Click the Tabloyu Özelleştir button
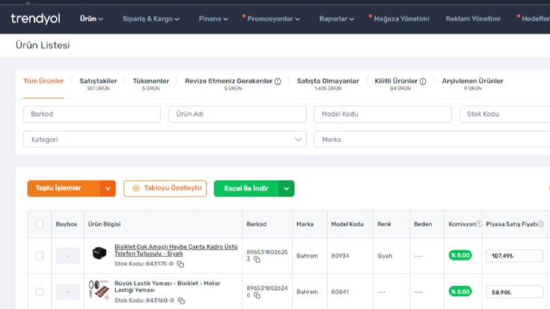The image size is (550, 309). [x=165, y=188]
